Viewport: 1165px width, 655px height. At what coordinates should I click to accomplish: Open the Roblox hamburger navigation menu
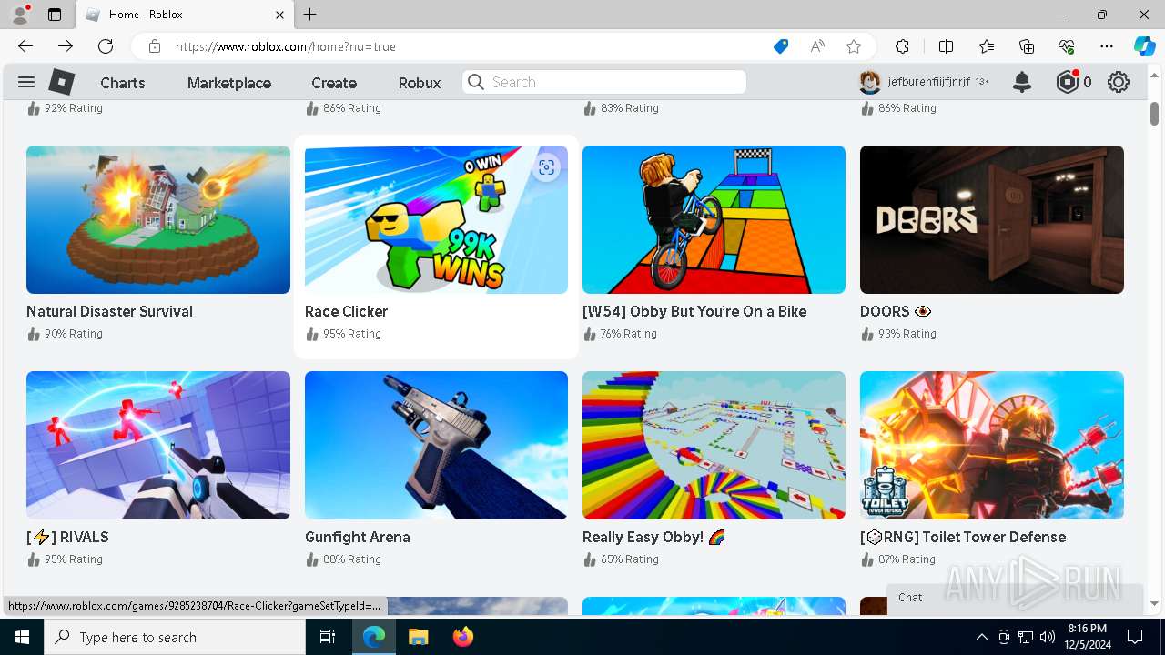[x=26, y=82]
